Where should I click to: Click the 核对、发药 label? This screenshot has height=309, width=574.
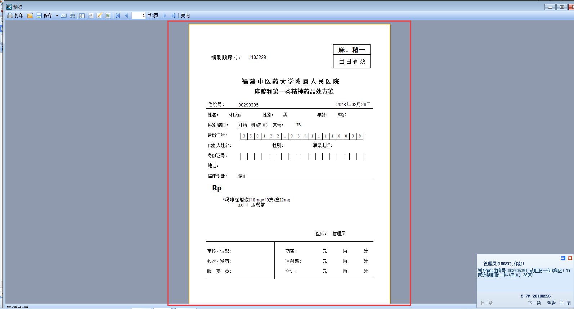pyautogui.click(x=219, y=262)
